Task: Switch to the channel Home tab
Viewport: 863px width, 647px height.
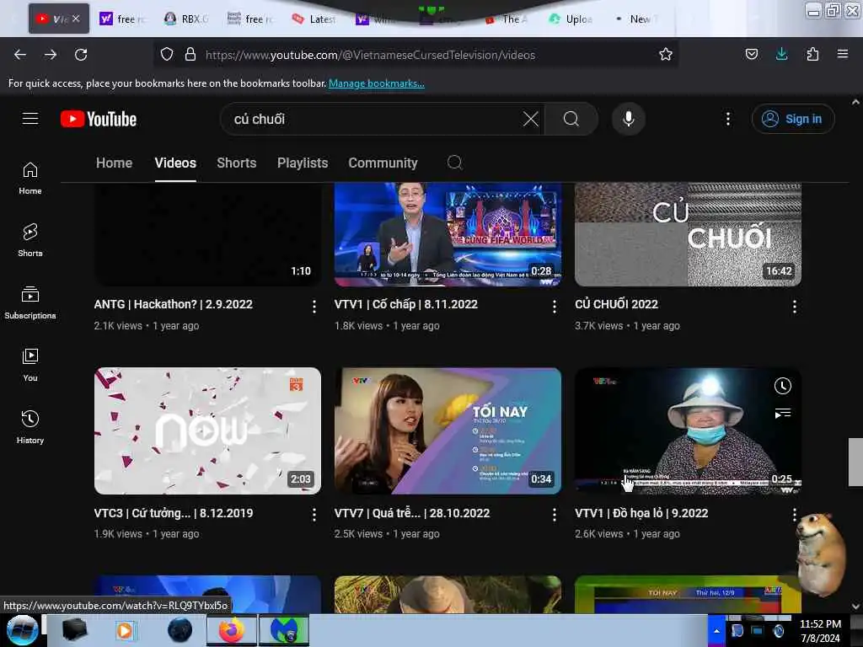Action: (x=114, y=163)
